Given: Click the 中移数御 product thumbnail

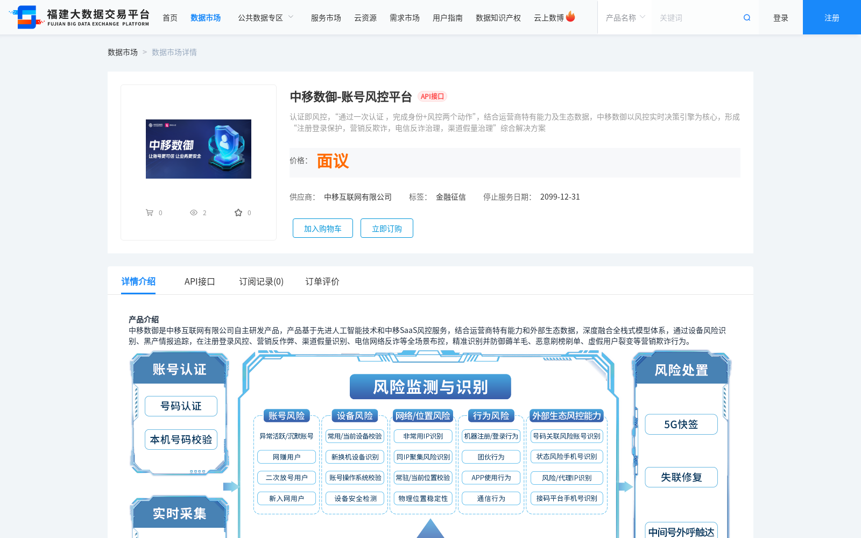Looking at the screenshot, I should (x=199, y=149).
